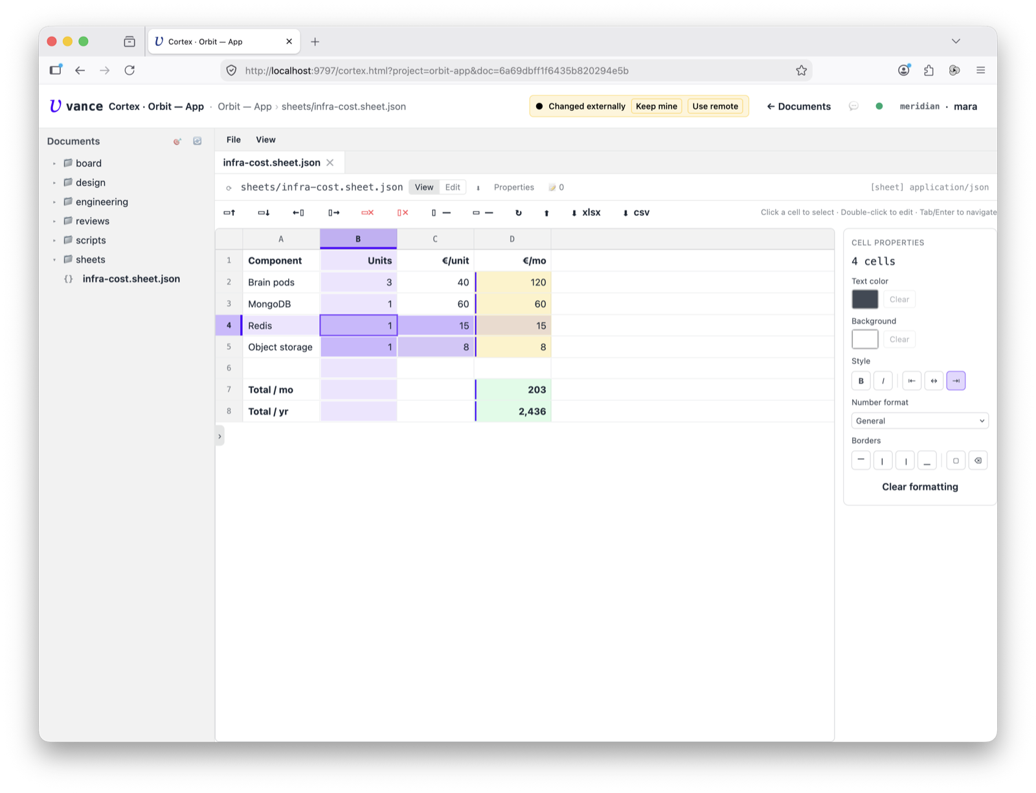Toggle right alignment for the selected cells
The width and height of the screenshot is (1036, 793).
(x=956, y=381)
